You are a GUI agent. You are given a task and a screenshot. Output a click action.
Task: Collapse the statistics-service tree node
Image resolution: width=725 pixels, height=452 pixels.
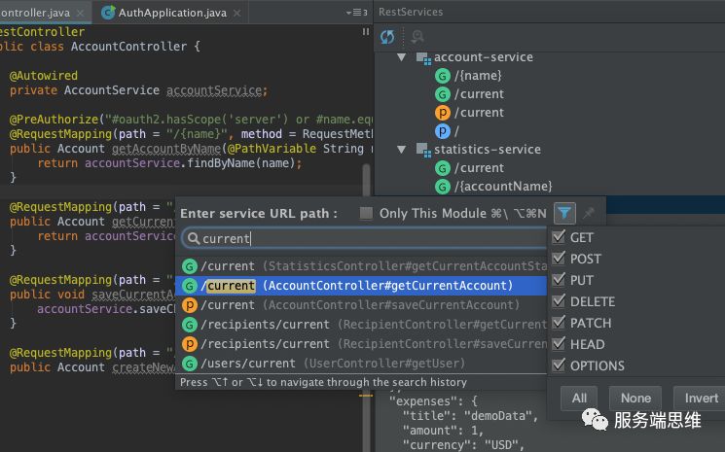403,150
